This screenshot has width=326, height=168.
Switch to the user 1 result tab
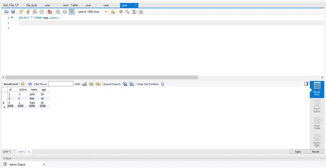click(x=7, y=151)
